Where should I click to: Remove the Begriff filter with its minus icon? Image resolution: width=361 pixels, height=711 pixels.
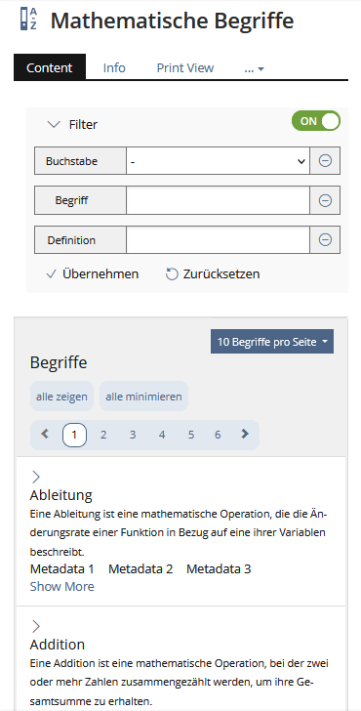tap(325, 200)
